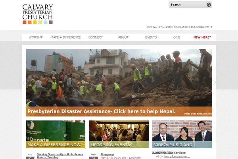Screen dimensions: 238x159
Task: Show next slide with right arrow
Action: pyautogui.click(x=214, y=83)
